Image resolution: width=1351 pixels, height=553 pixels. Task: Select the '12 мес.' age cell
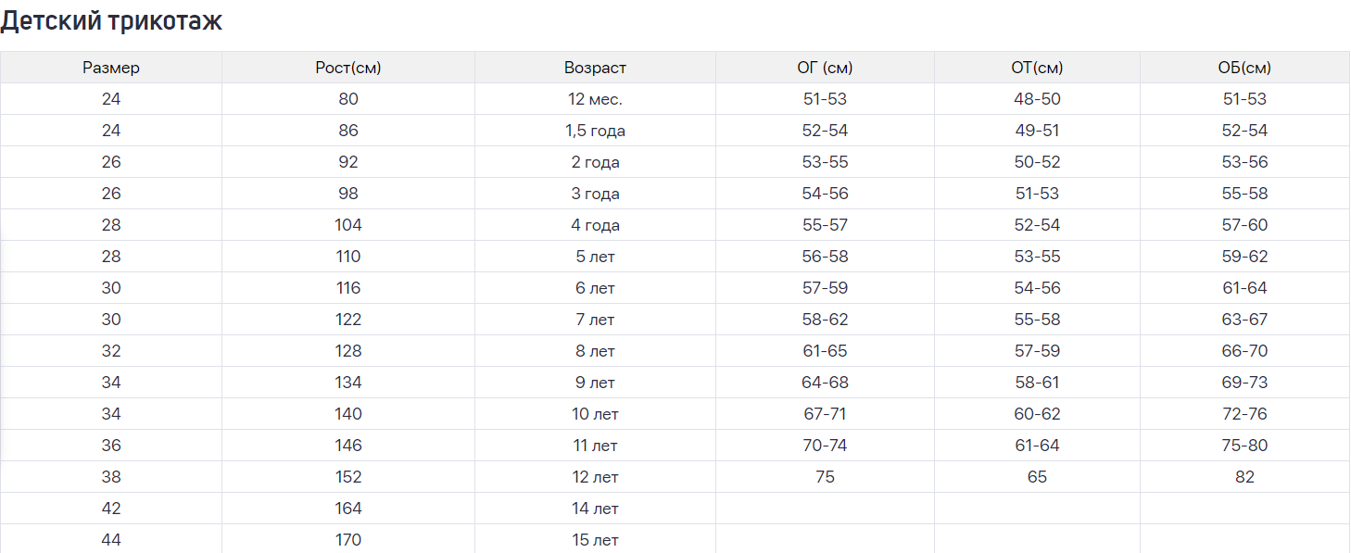(x=595, y=99)
